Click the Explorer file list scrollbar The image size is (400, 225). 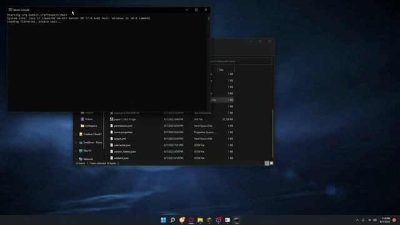point(272,133)
